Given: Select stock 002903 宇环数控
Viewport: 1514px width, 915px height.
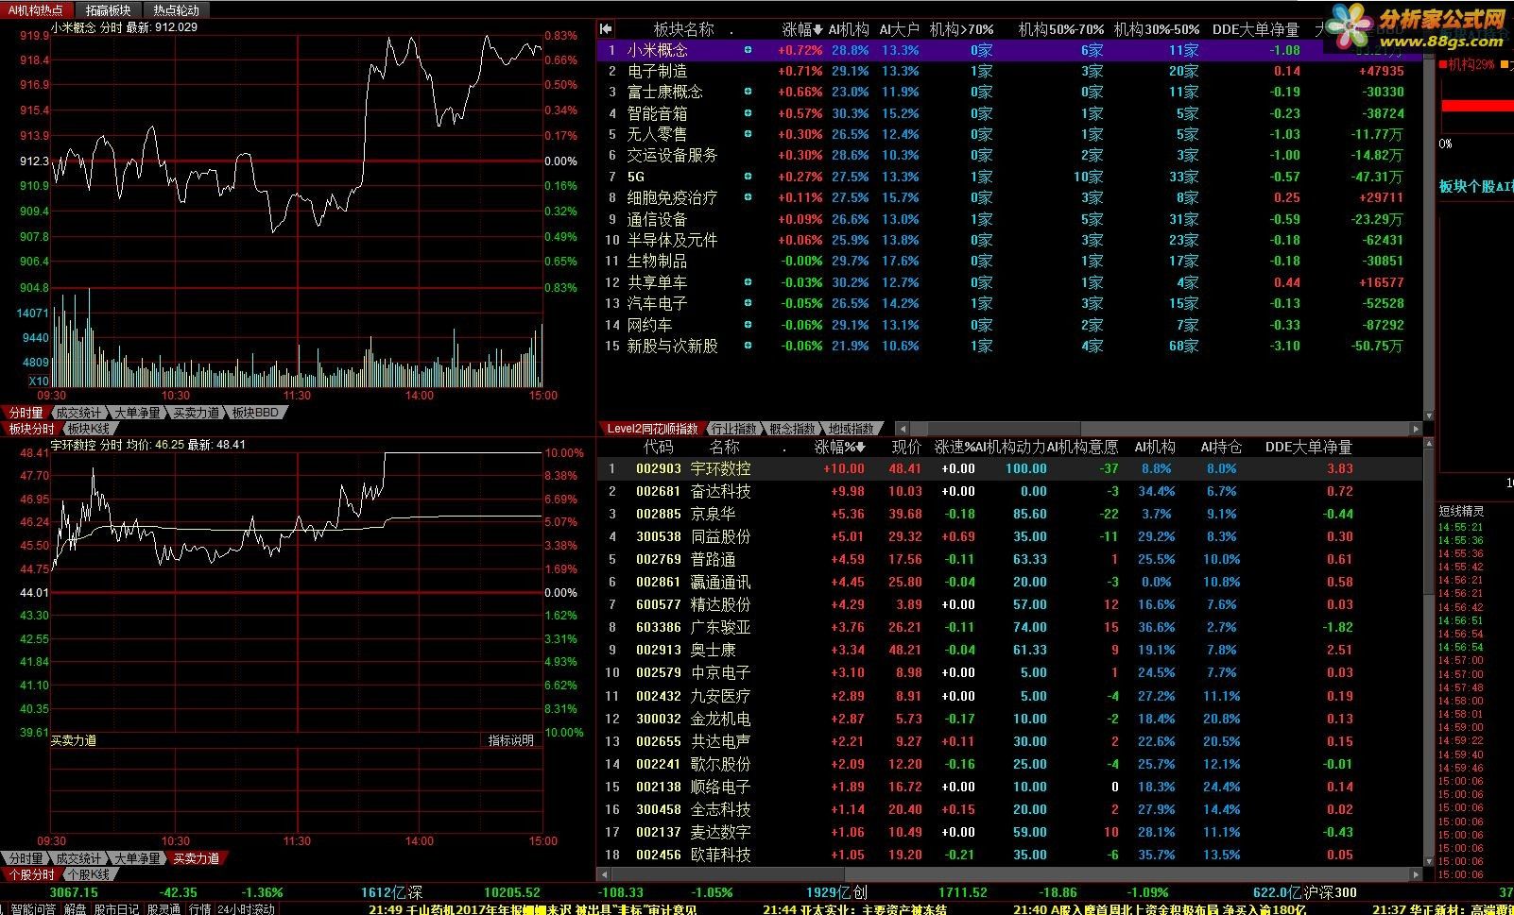Looking at the screenshot, I should coord(1009,468).
